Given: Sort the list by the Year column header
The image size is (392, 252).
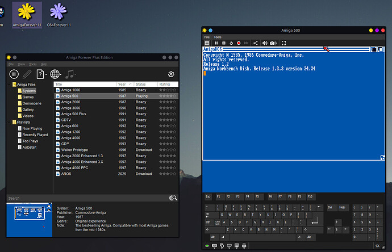Looking at the screenshot, I should point(124,84).
